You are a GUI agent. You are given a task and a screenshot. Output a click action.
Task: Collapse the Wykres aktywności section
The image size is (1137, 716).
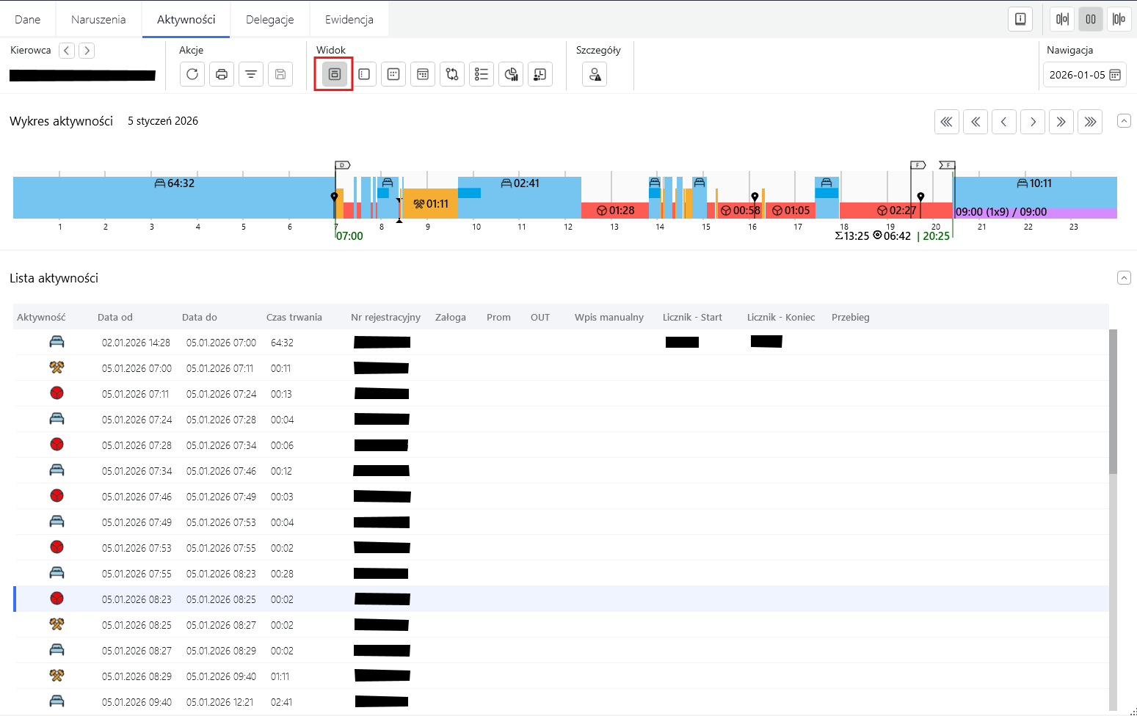point(1124,121)
